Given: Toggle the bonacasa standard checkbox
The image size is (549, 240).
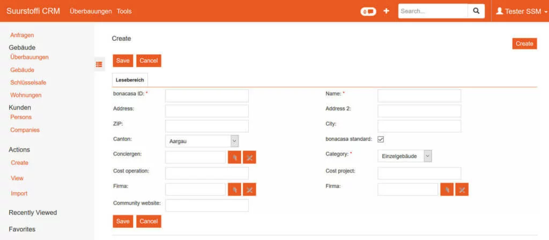Looking at the screenshot, I should coord(381,139).
